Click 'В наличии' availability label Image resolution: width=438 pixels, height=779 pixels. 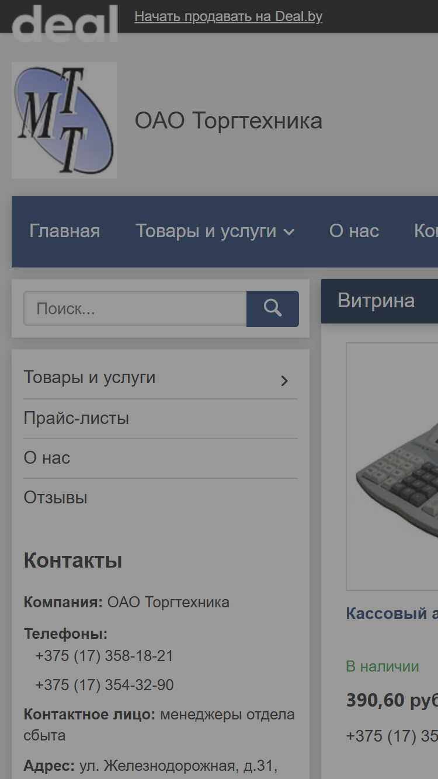[383, 666]
